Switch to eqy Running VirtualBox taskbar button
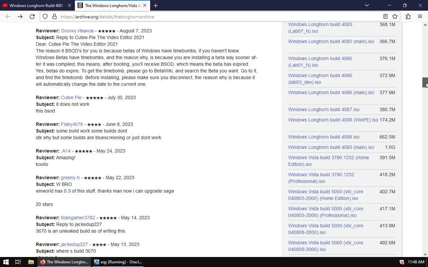This screenshot has height=267, width=428. 118,262
